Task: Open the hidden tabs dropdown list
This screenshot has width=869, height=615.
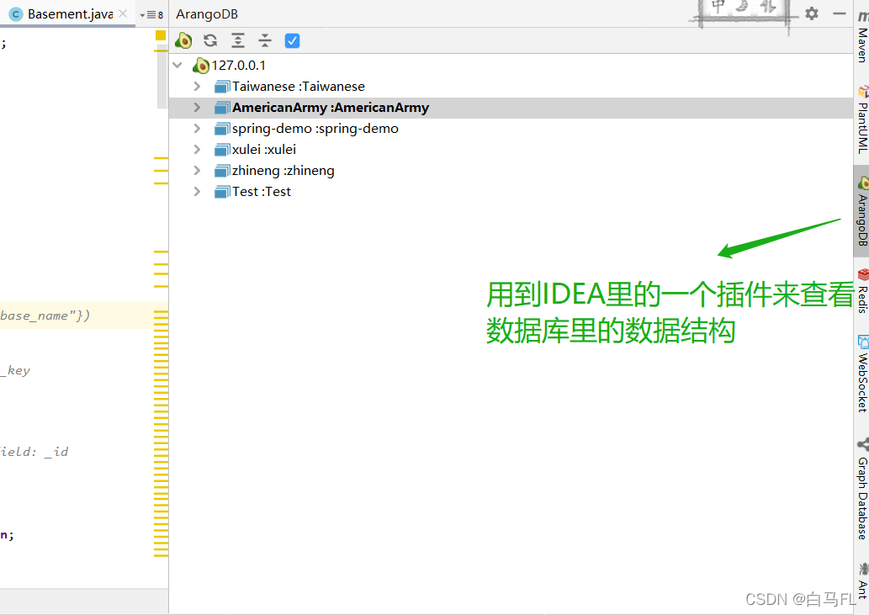Action: tap(151, 15)
